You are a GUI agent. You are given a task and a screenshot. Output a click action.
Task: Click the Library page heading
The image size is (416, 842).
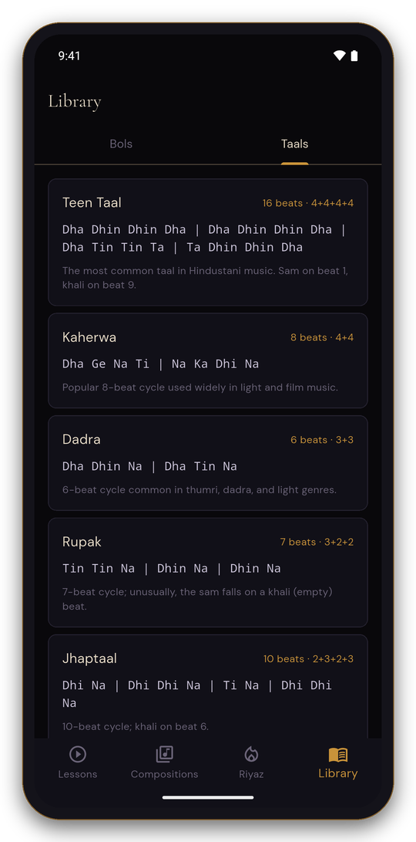point(75,101)
